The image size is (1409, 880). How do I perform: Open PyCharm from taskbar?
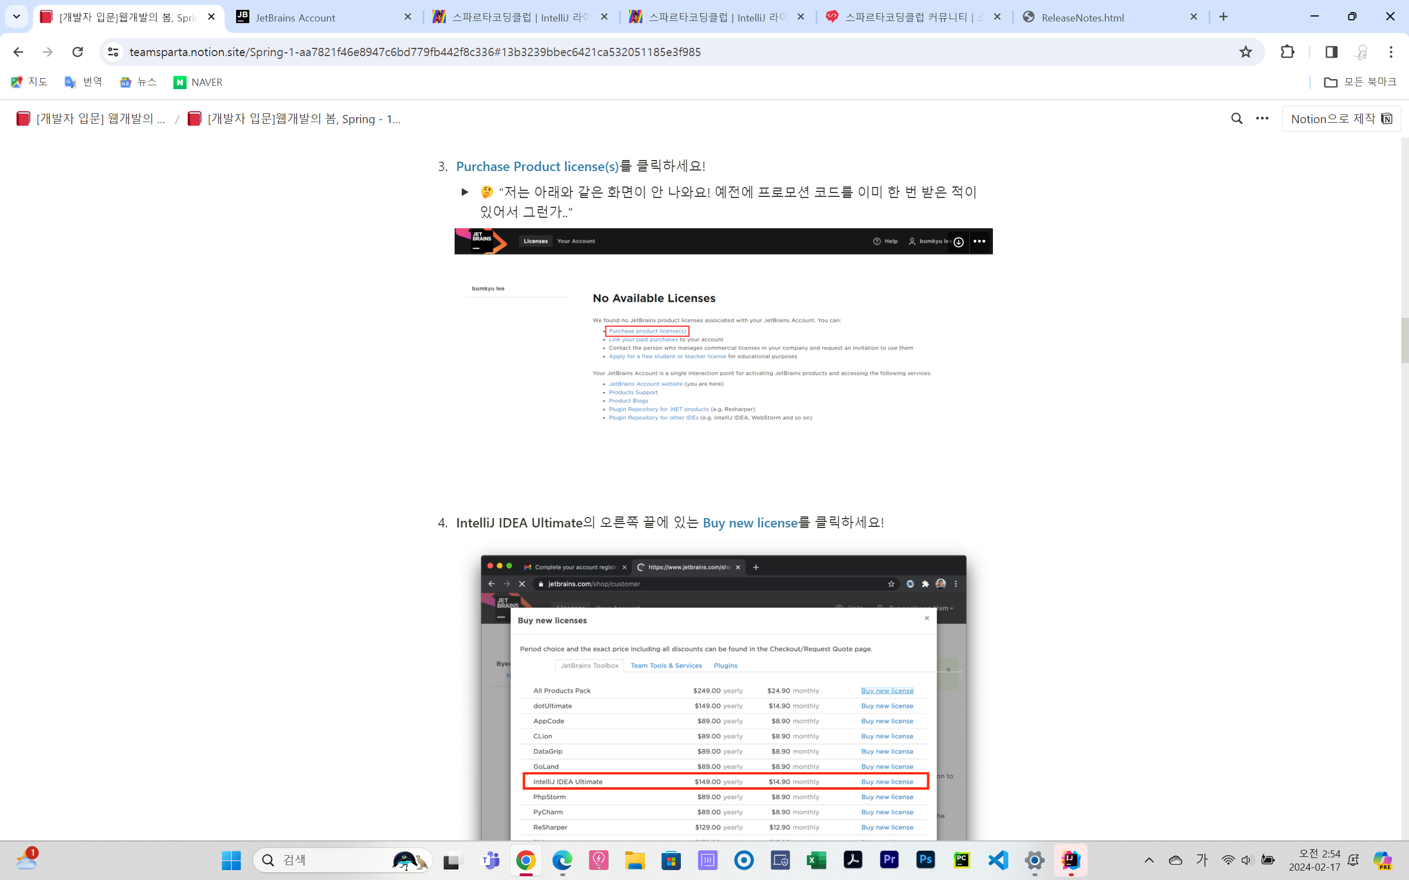(x=962, y=860)
